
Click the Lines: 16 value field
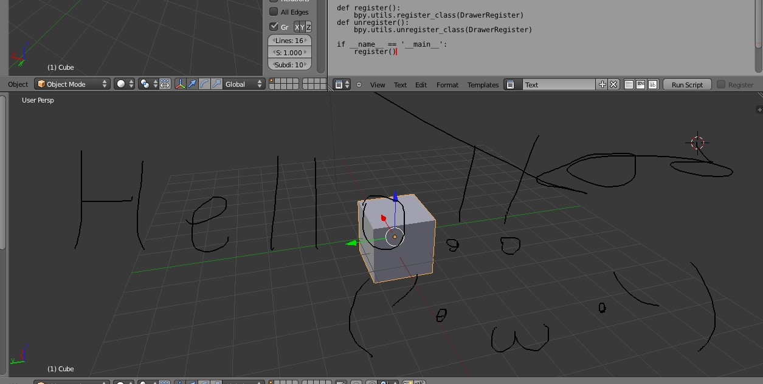point(289,41)
